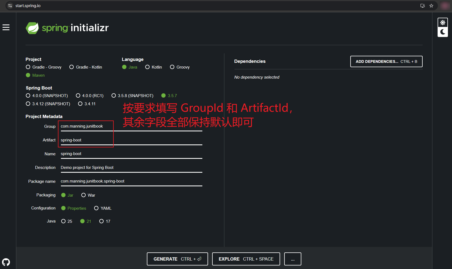Click the Spring Initializr leaf logo
The height and width of the screenshot is (269, 452).
click(32, 28)
